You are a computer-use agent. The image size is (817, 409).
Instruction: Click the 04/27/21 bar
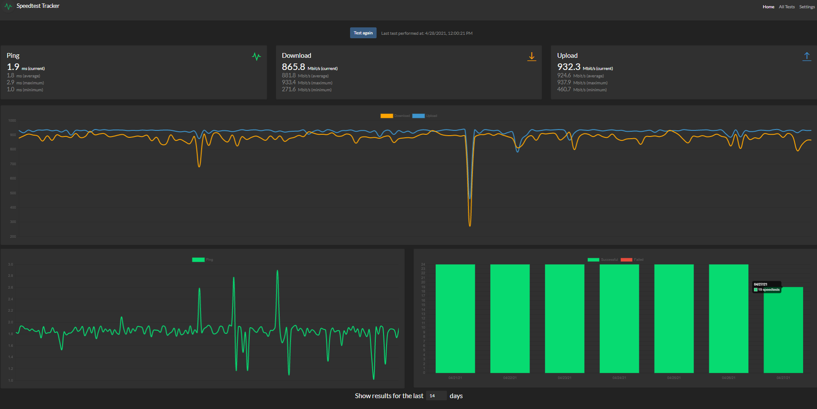(x=784, y=330)
